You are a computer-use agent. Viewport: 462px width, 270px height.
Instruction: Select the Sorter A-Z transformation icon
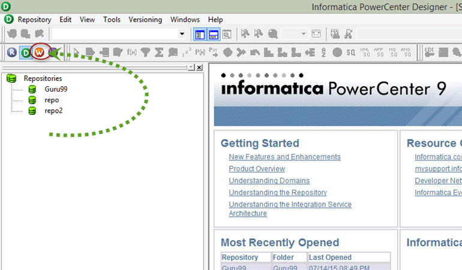point(323,52)
